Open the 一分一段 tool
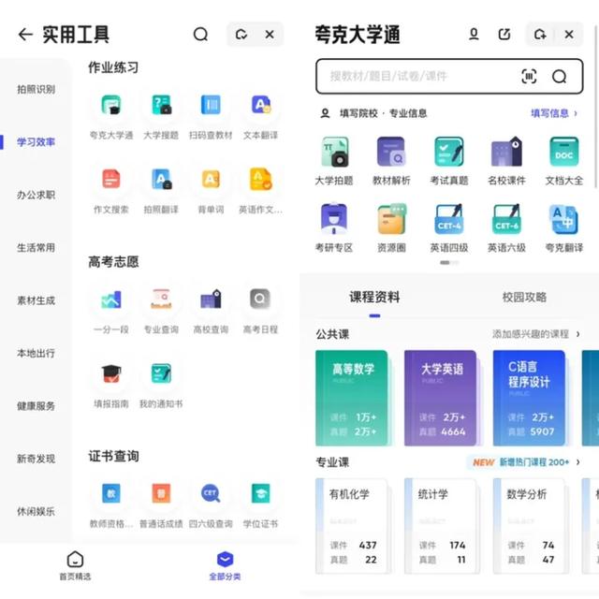The width and height of the screenshot is (599, 599). [111, 299]
